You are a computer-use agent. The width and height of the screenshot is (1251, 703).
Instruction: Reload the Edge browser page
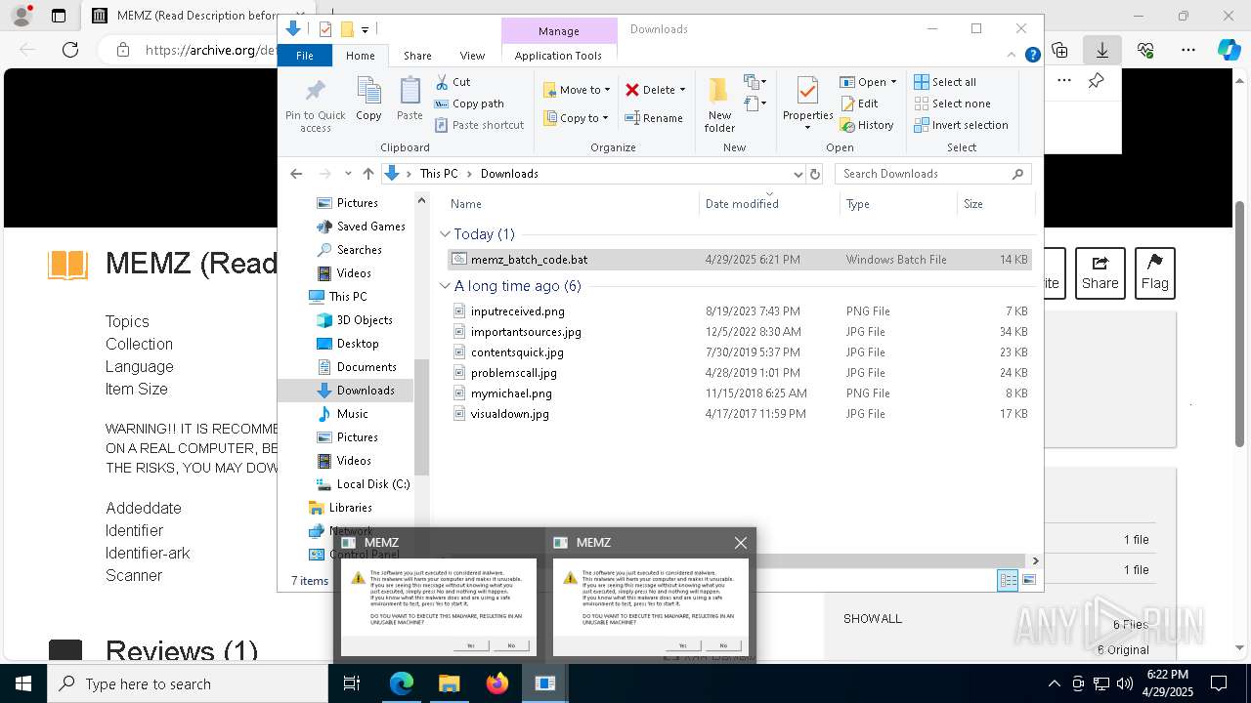[70, 50]
